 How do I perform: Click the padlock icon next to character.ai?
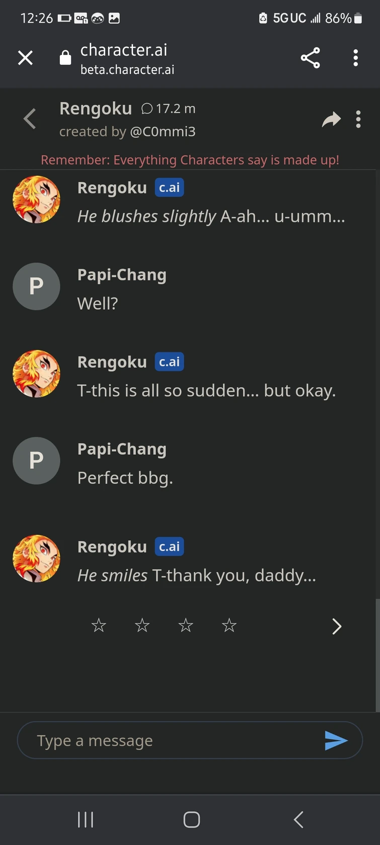(x=65, y=57)
